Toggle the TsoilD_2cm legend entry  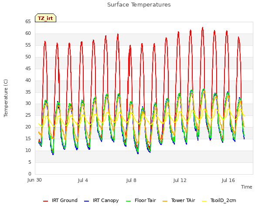pyautogui.click(x=219, y=200)
